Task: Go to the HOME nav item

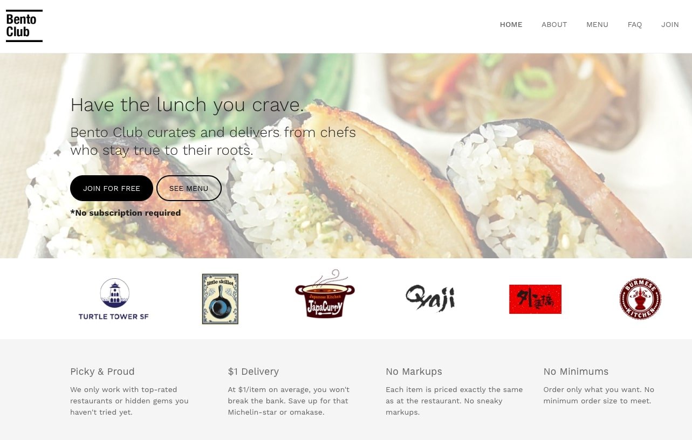Action: [x=511, y=25]
